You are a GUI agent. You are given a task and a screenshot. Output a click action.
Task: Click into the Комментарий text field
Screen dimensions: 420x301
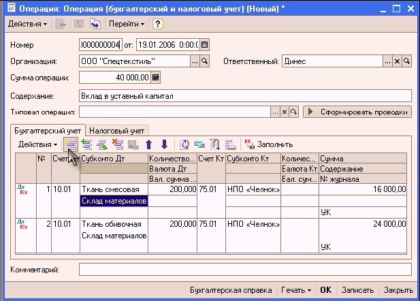point(245,270)
